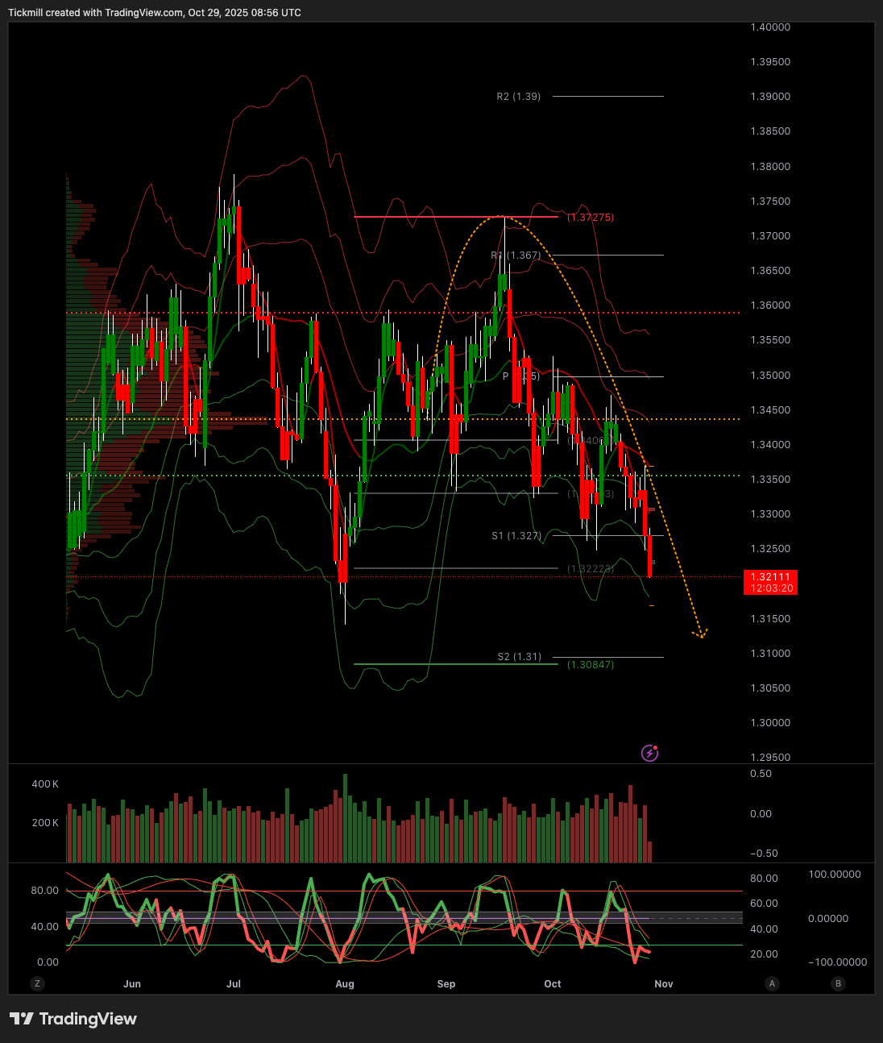Screen dimensions: 883x1043
Task: Click the red 1.37275 resistance price label
Action: pos(590,218)
